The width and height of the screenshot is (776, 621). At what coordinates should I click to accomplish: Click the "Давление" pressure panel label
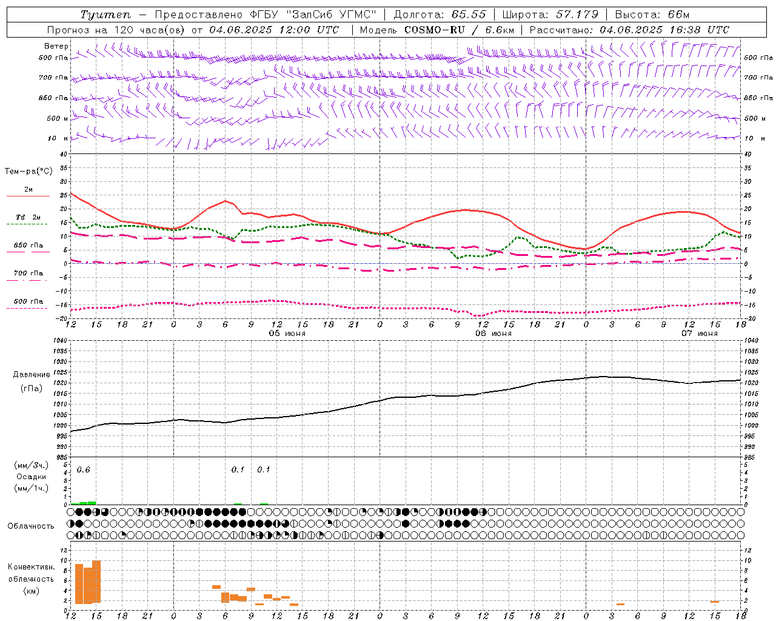point(32,375)
